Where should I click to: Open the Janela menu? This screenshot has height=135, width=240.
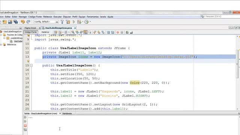pyautogui.click(x=103, y=16)
